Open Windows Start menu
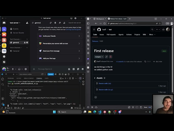This screenshot has height=131, width=174. [x=54, y=112]
